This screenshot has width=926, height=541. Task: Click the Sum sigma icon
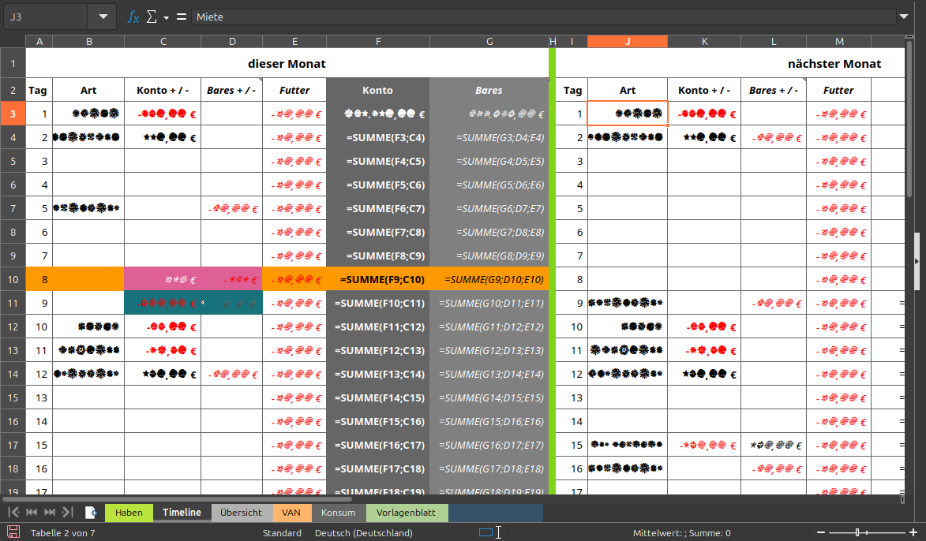click(152, 17)
